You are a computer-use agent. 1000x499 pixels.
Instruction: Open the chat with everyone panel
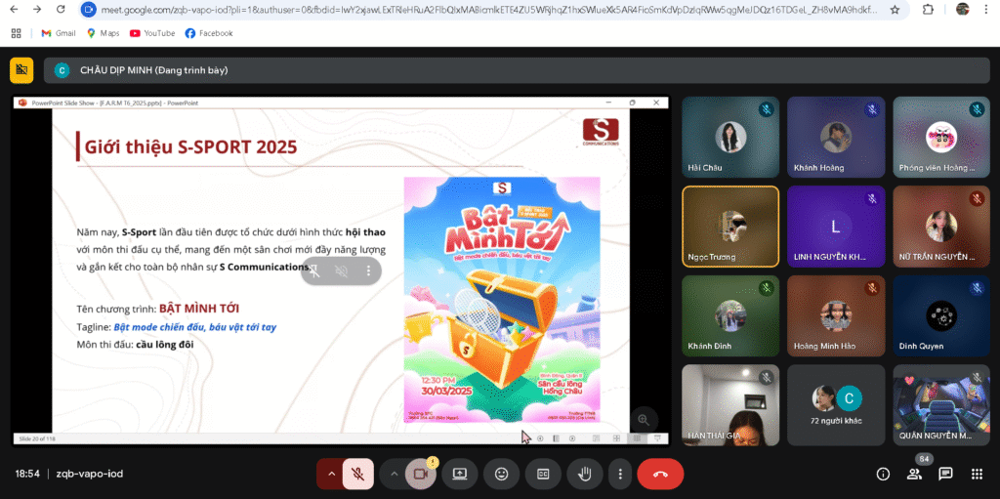[x=945, y=474]
